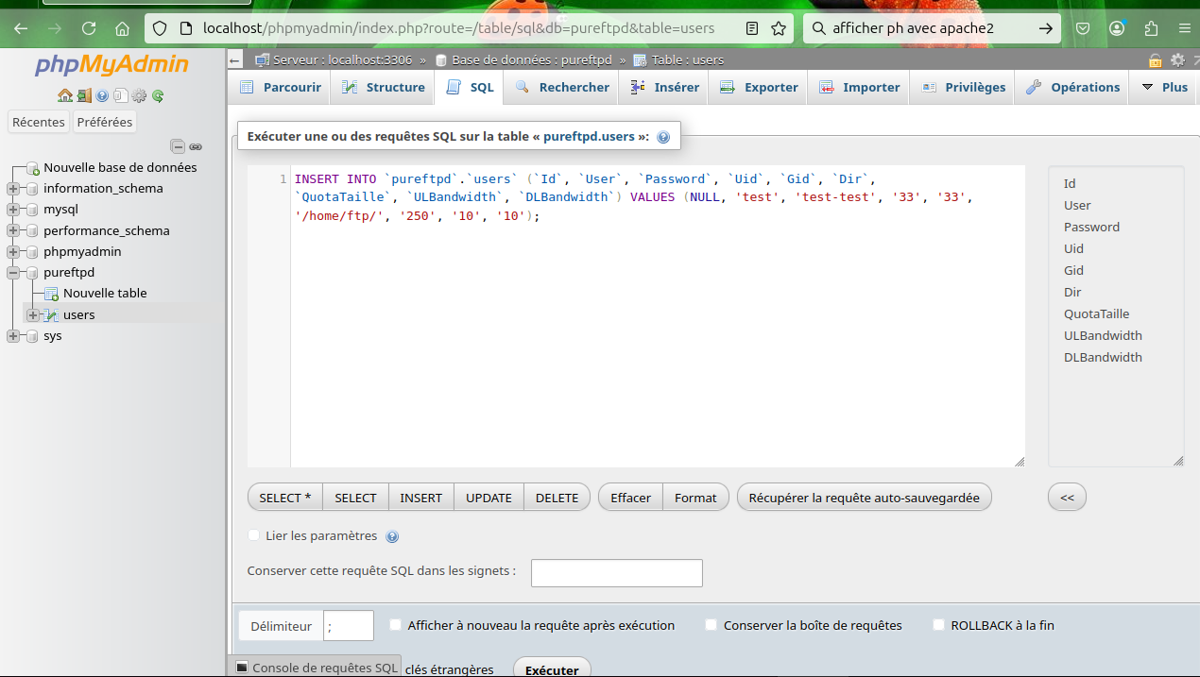The width and height of the screenshot is (1200, 677).
Task: Format the SQL query
Action: coord(696,498)
